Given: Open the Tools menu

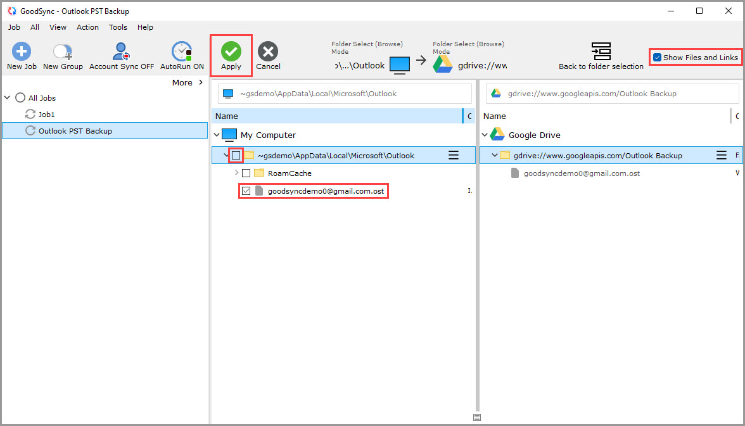Looking at the screenshot, I should point(118,27).
